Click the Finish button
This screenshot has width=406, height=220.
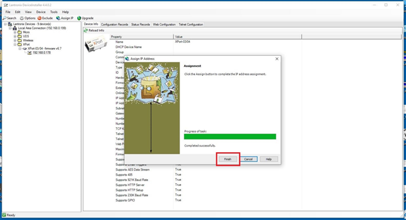pyautogui.click(x=228, y=159)
